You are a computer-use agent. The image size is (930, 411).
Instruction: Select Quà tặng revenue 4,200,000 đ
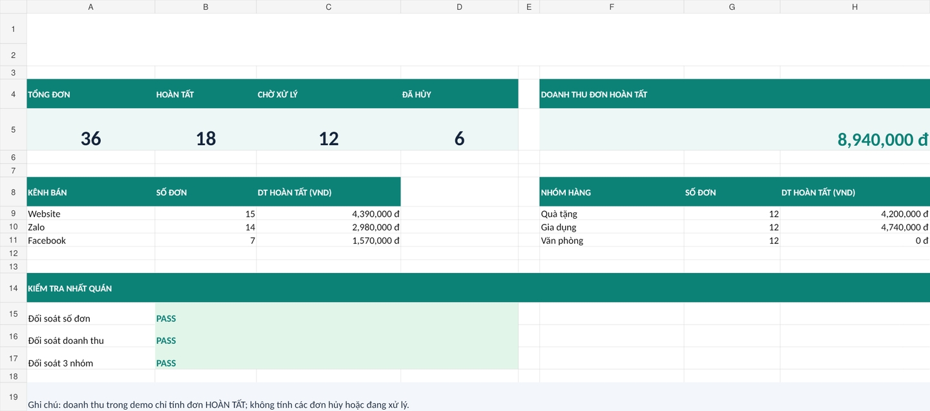855,214
